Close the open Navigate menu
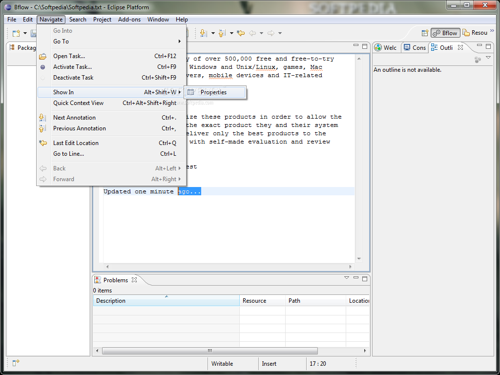 (51, 20)
